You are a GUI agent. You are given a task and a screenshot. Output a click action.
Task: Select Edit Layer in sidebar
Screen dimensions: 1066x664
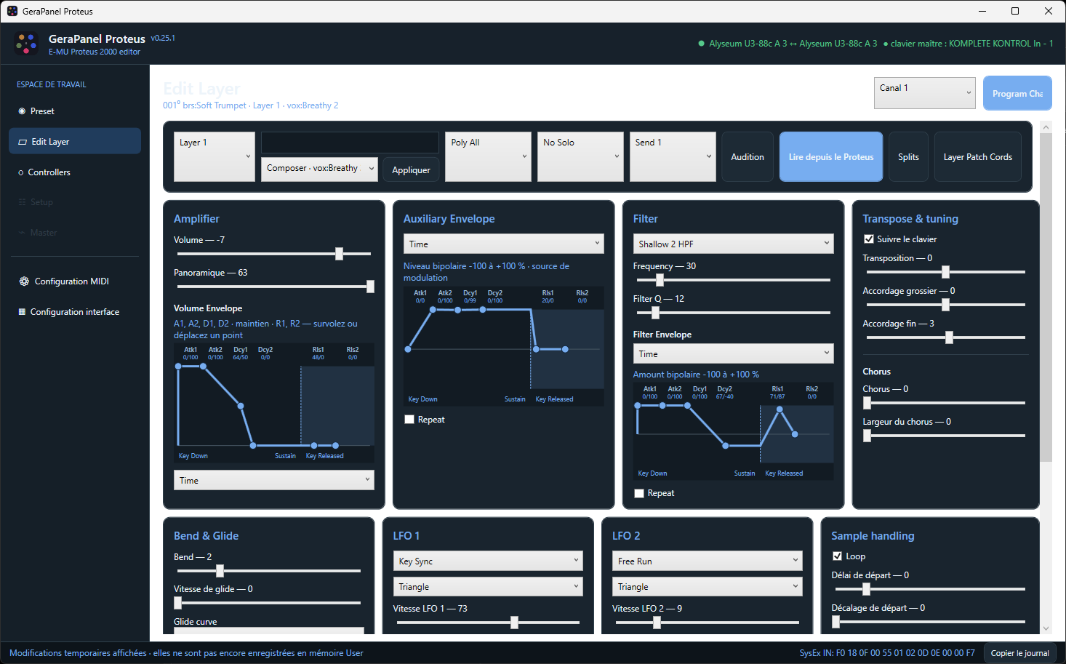coord(75,141)
